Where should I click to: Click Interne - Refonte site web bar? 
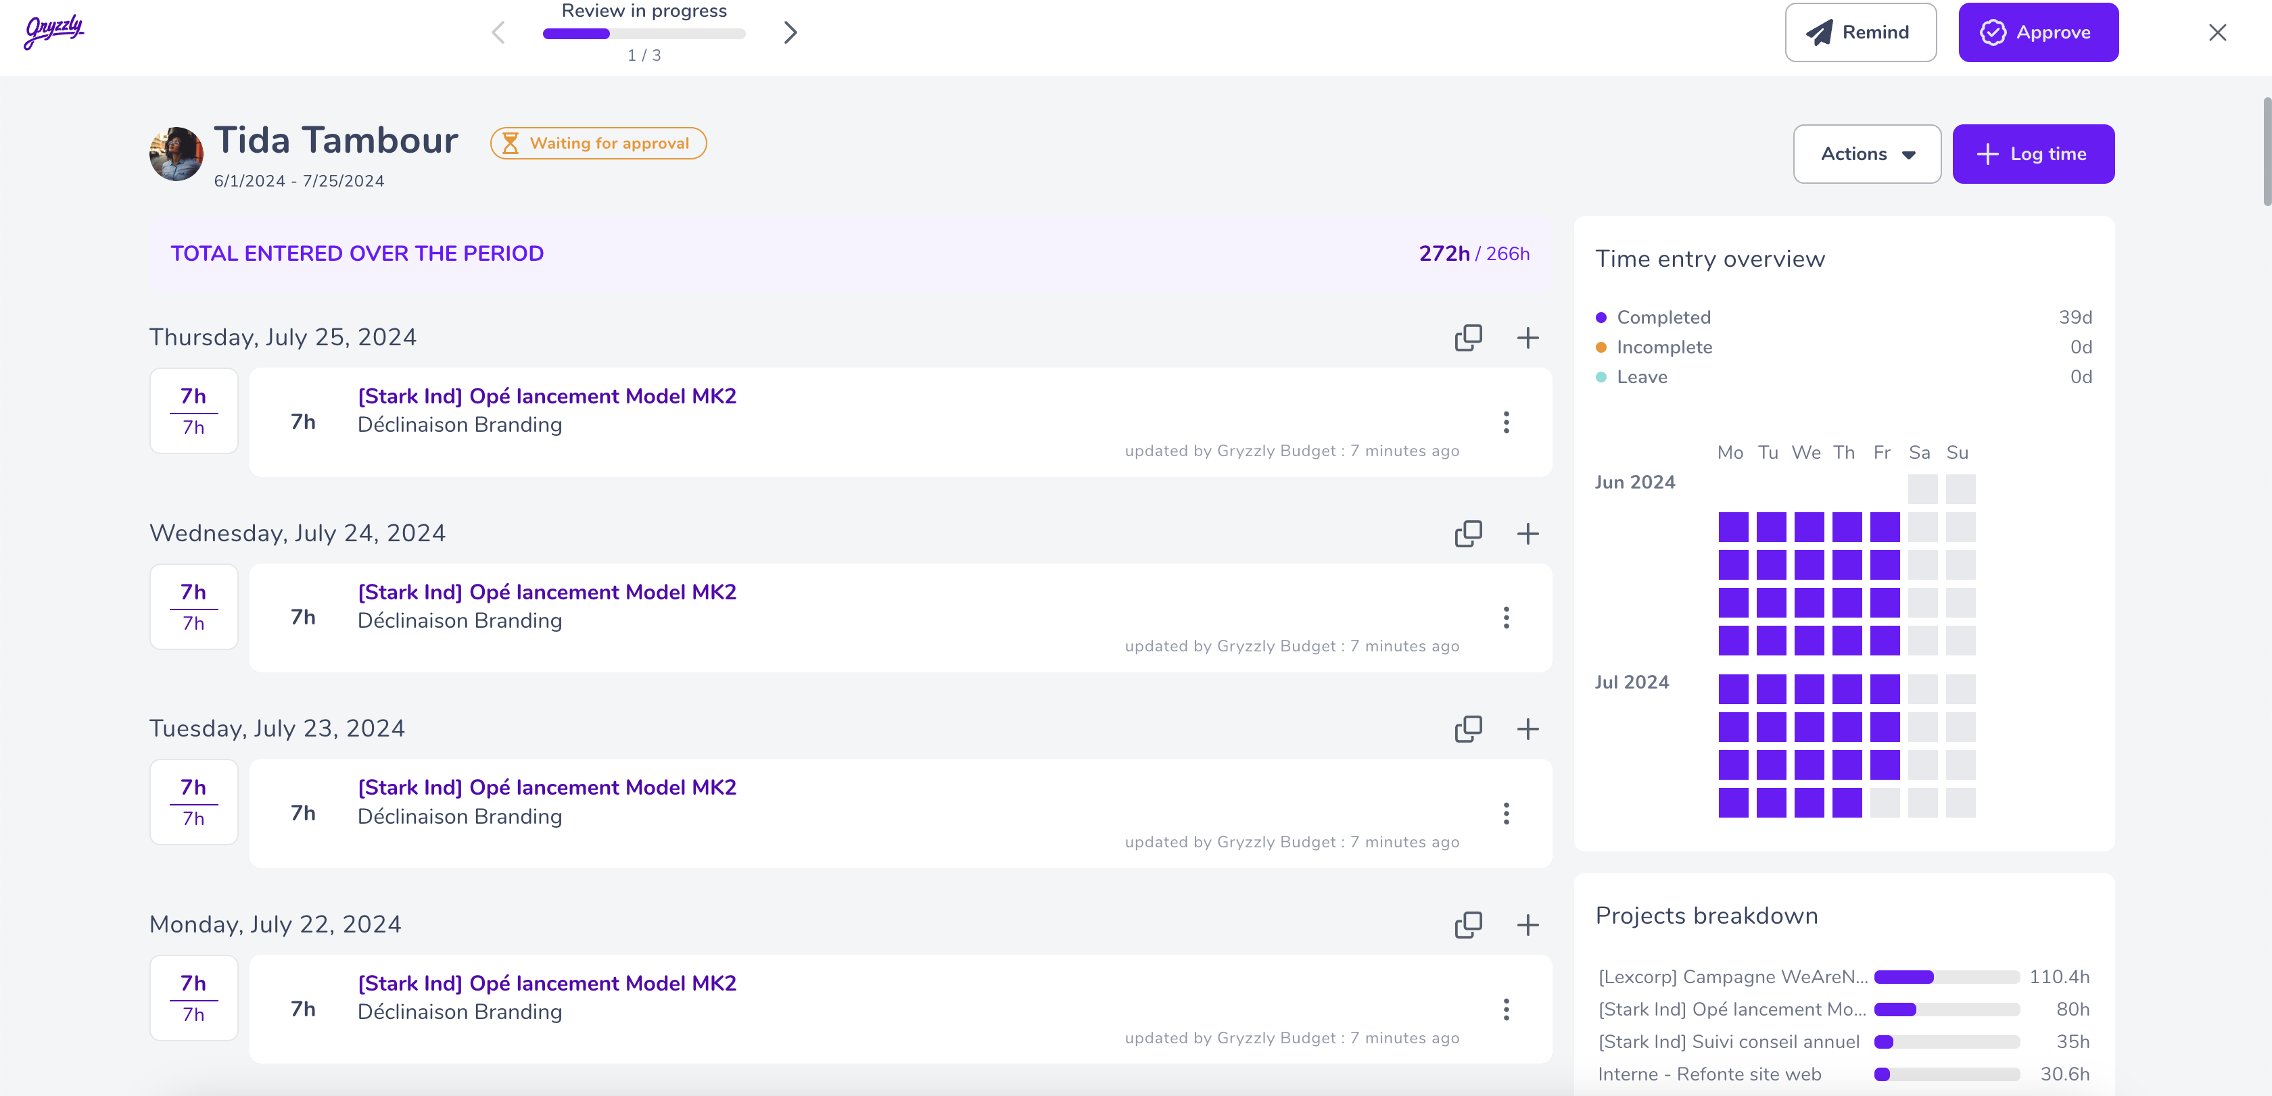1947,1075
